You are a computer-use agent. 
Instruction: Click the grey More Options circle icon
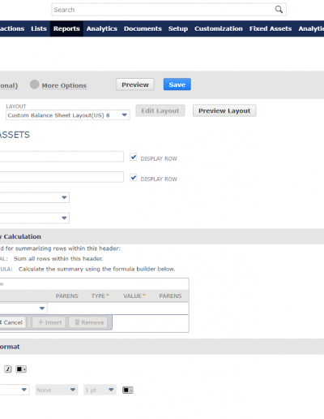34,84
